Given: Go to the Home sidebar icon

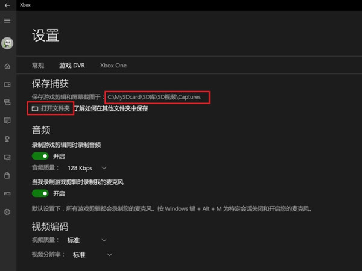Looking at the screenshot, I should [7, 66].
